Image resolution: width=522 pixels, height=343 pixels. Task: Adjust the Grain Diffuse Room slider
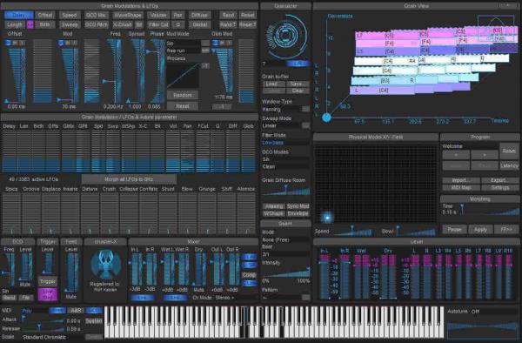[286, 190]
